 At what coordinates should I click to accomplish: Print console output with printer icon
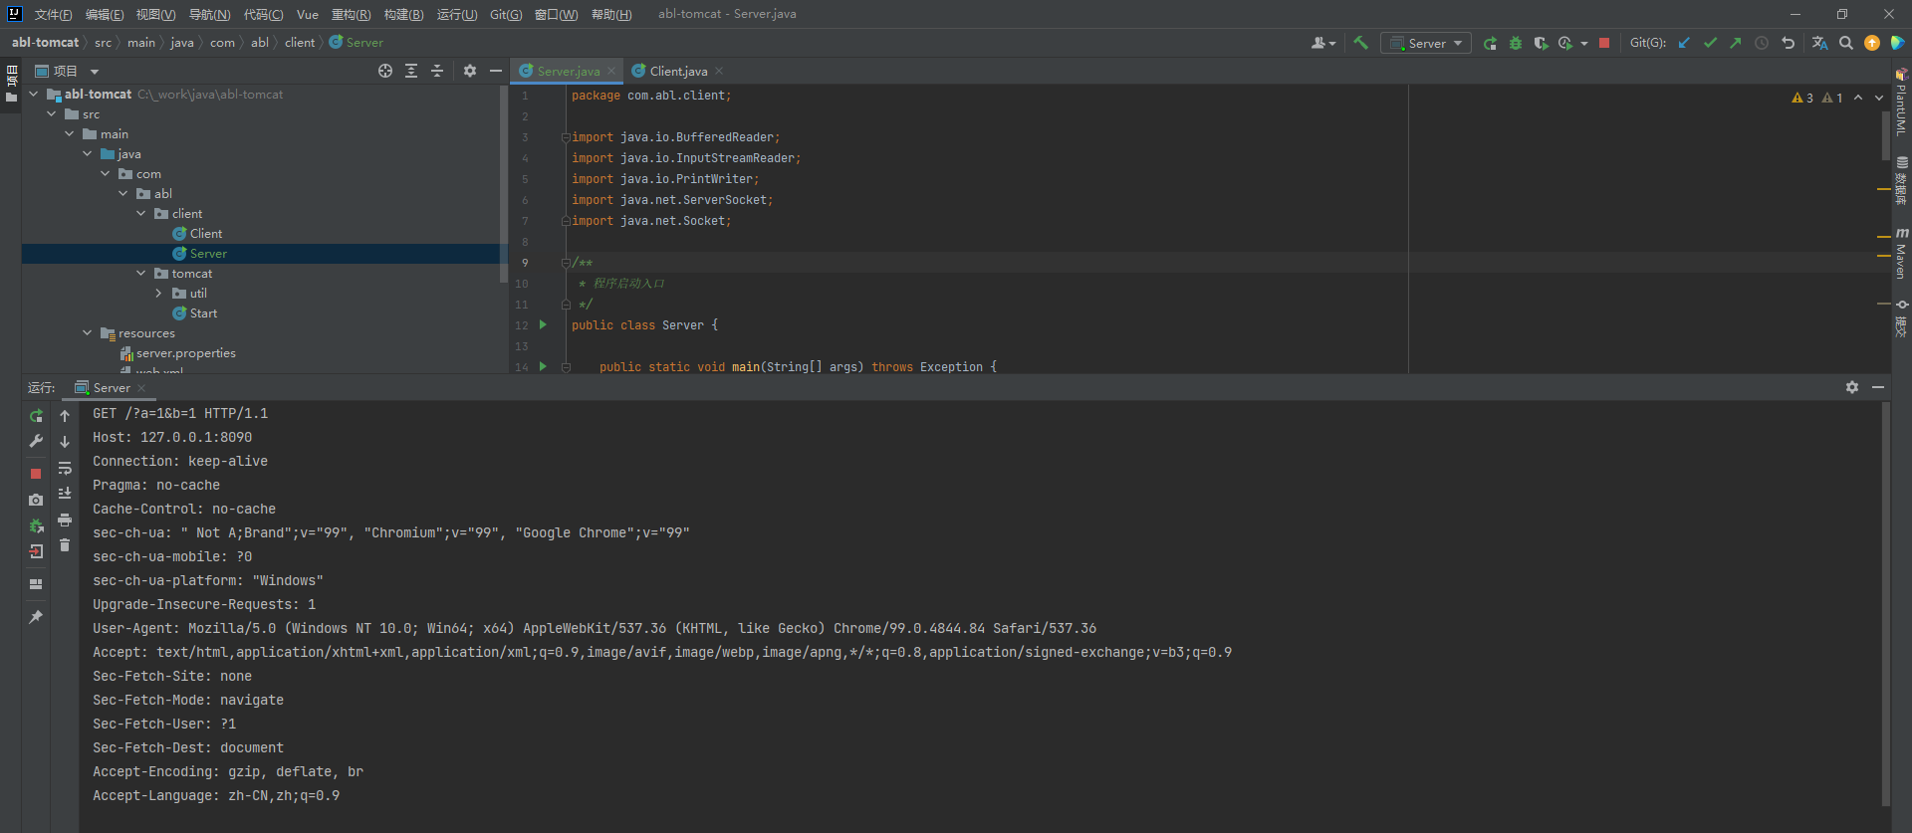tap(65, 520)
